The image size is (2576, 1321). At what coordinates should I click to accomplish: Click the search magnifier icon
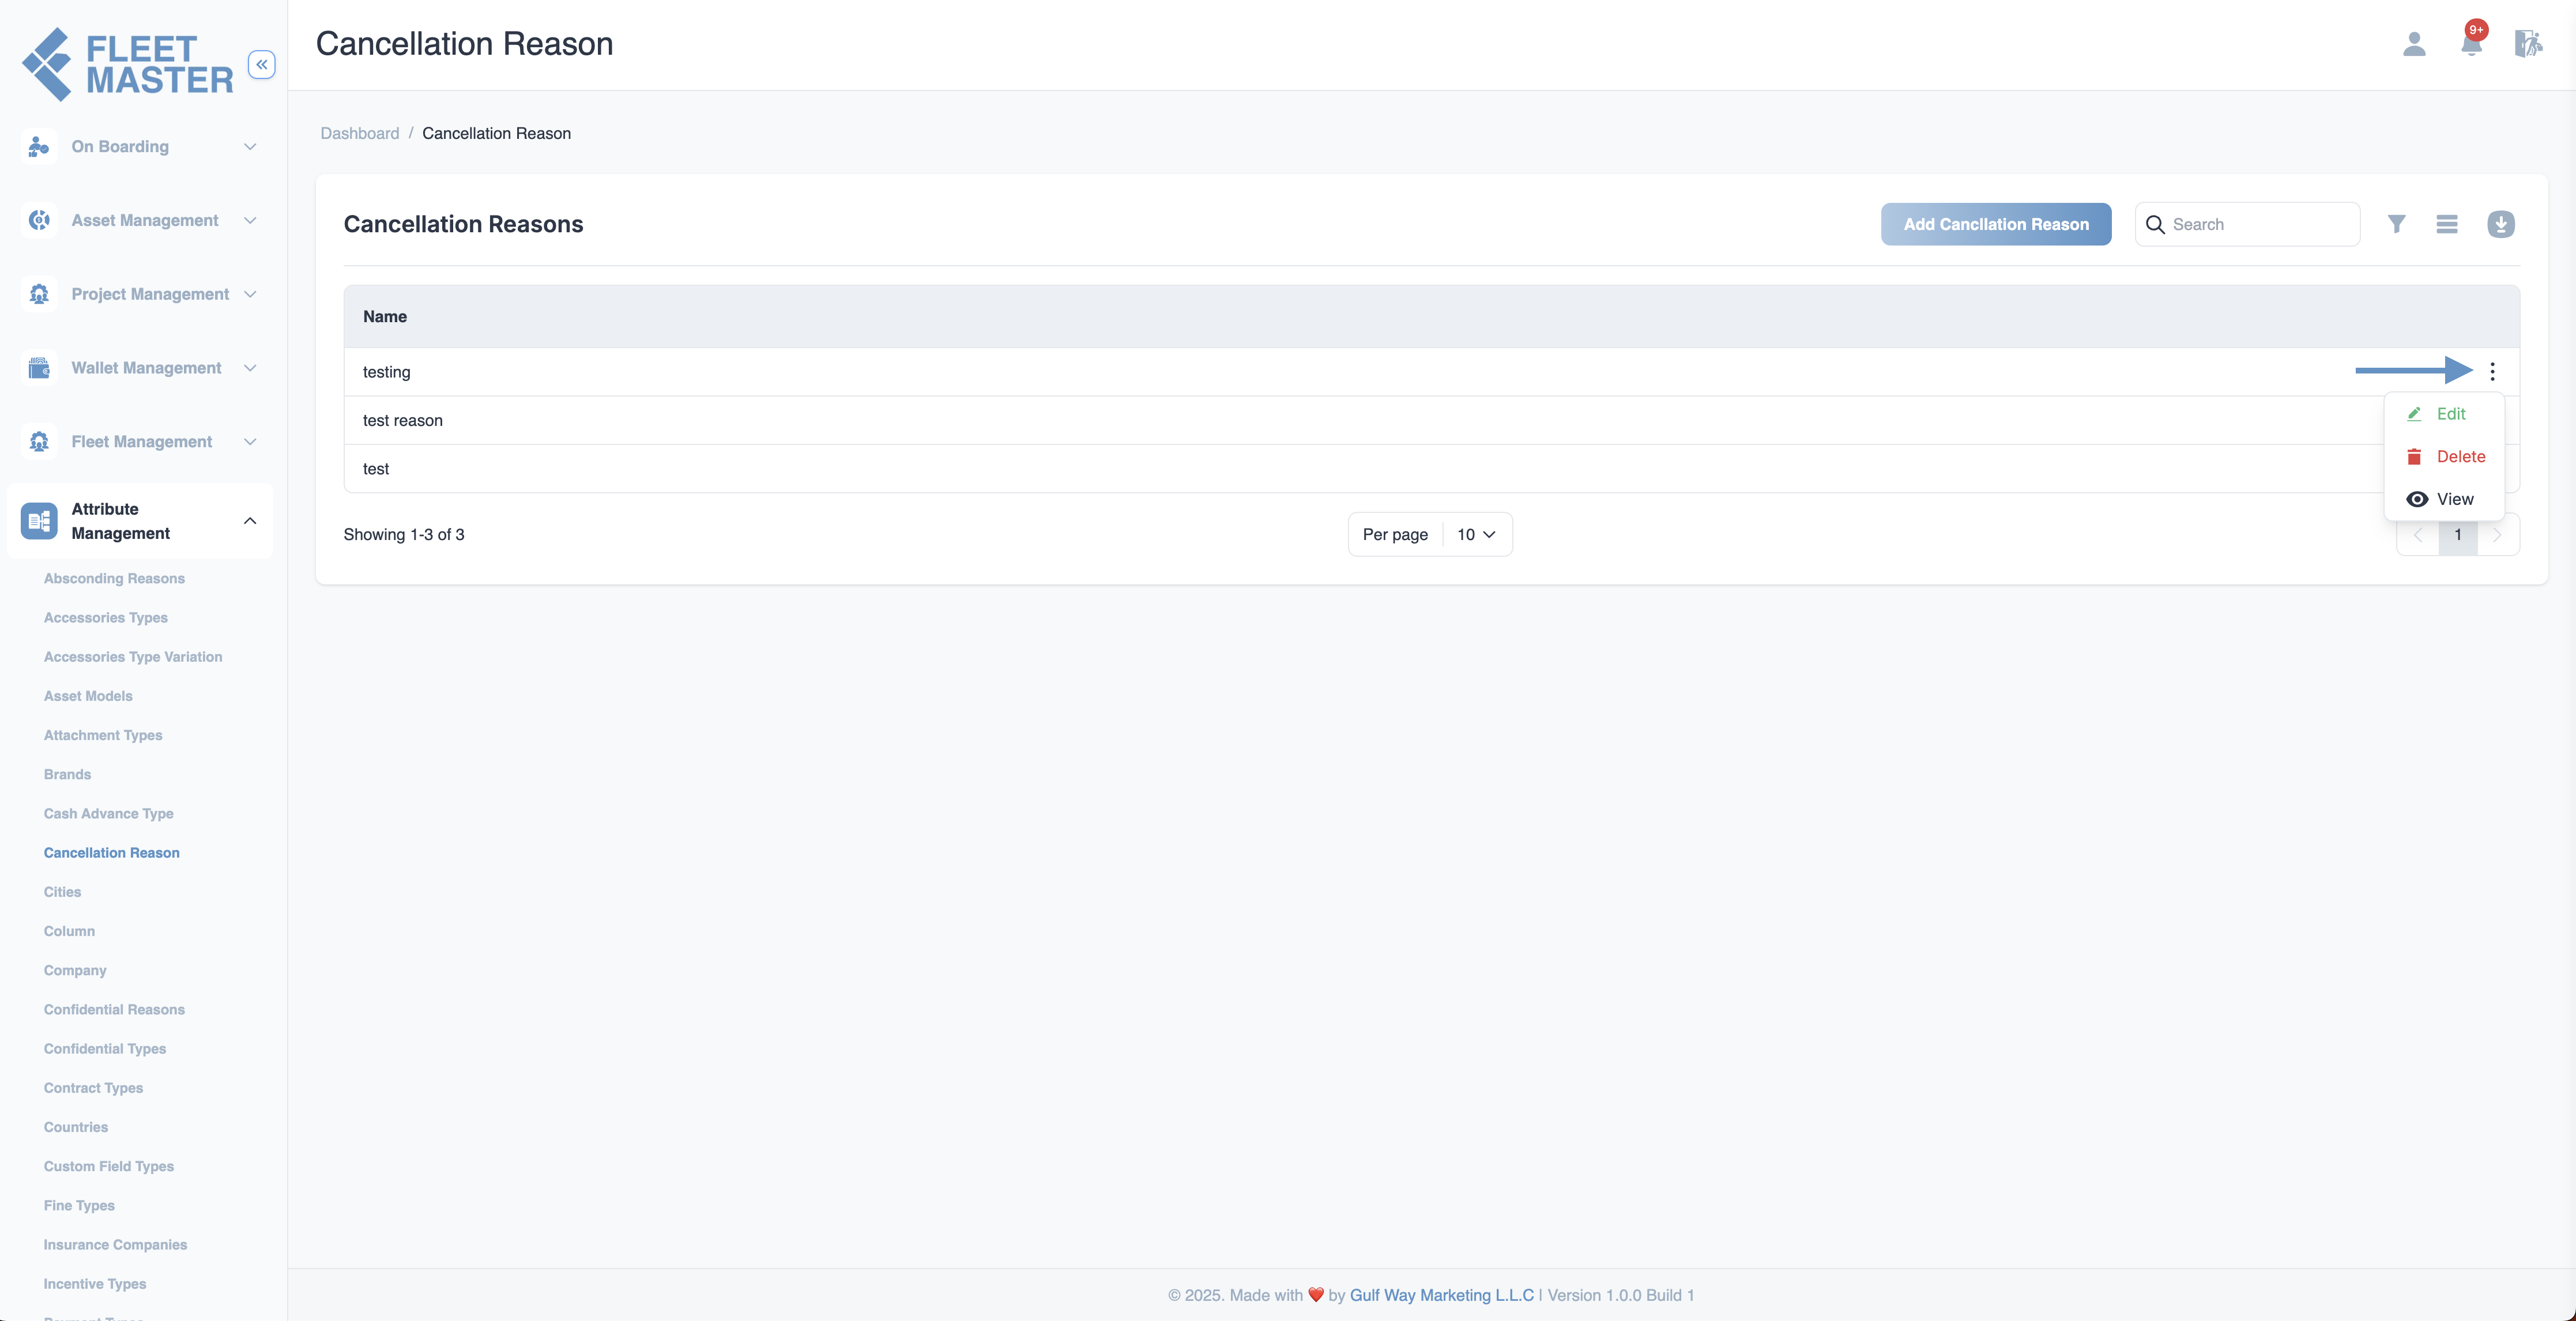pyautogui.click(x=2155, y=225)
